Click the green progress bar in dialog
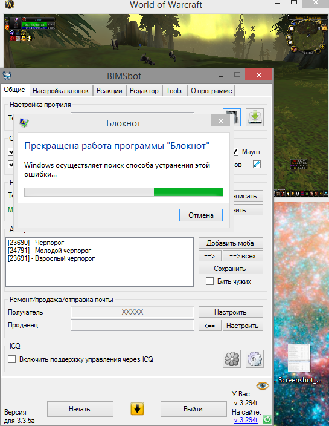The height and width of the screenshot is (426, 329). coord(188,192)
